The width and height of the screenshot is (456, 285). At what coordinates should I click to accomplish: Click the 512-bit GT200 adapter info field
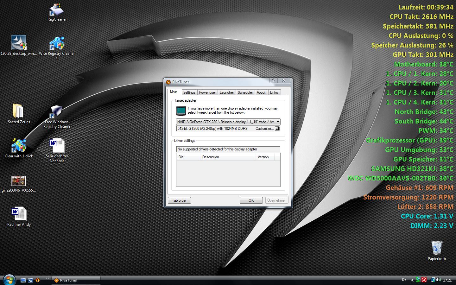click(228, 129)
